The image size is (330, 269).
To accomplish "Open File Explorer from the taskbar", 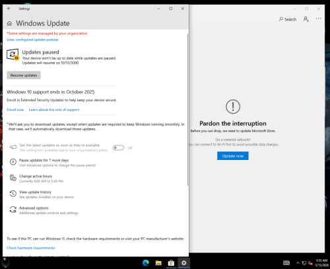I will pyautogui.click(x=158, y=263).
